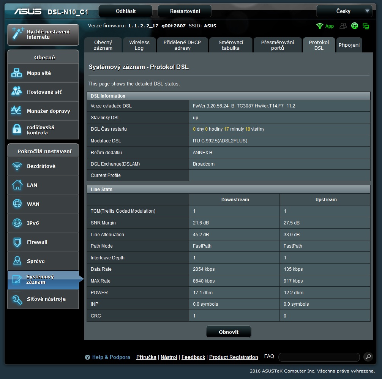Open Bezdrátové wireless settings icon

(17, 166)
